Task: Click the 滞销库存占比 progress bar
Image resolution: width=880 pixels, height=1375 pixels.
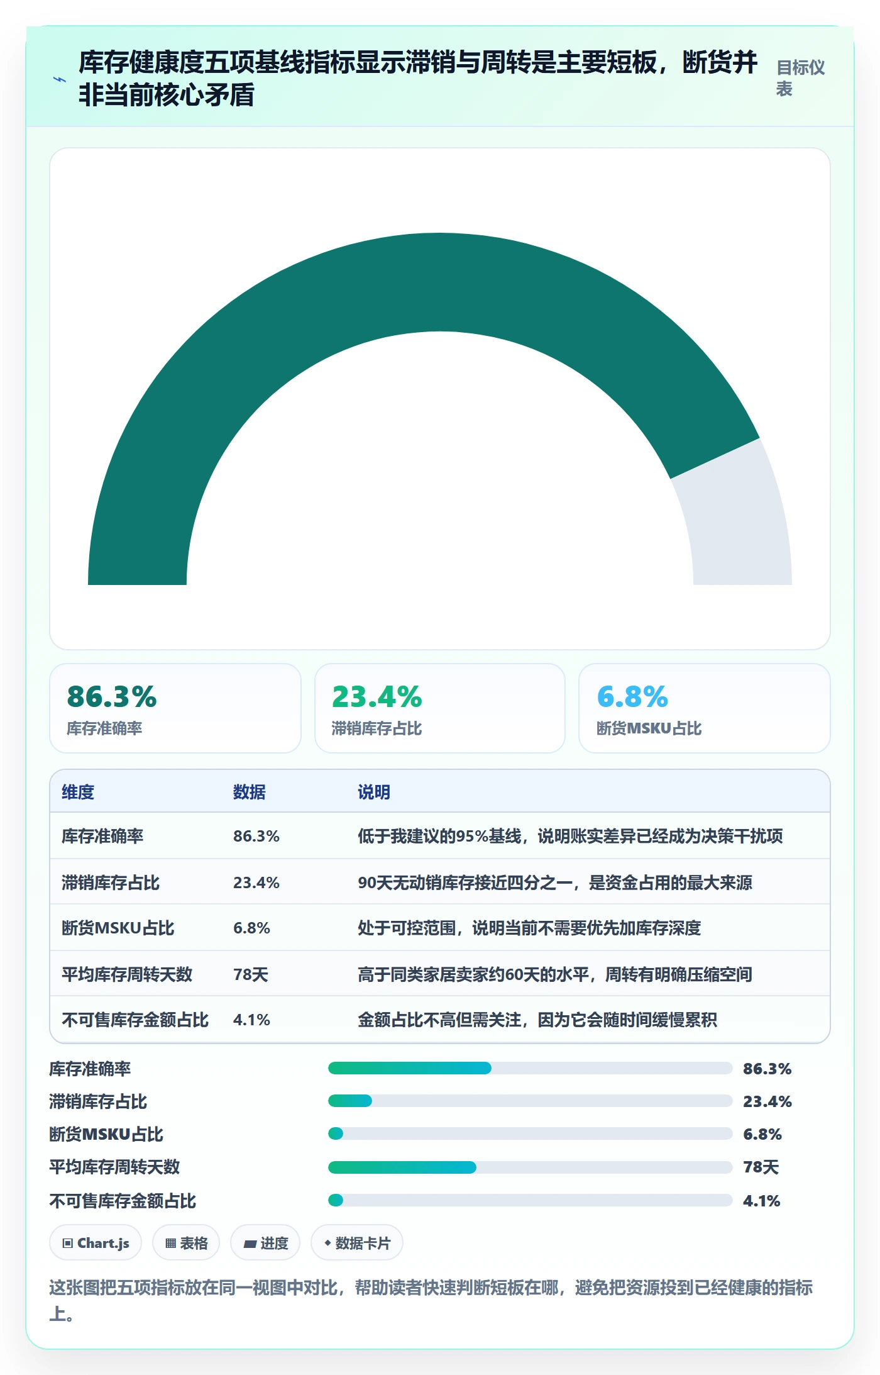Action: (530, 1101)
